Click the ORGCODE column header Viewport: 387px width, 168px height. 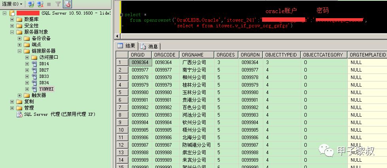pos(165,55)
